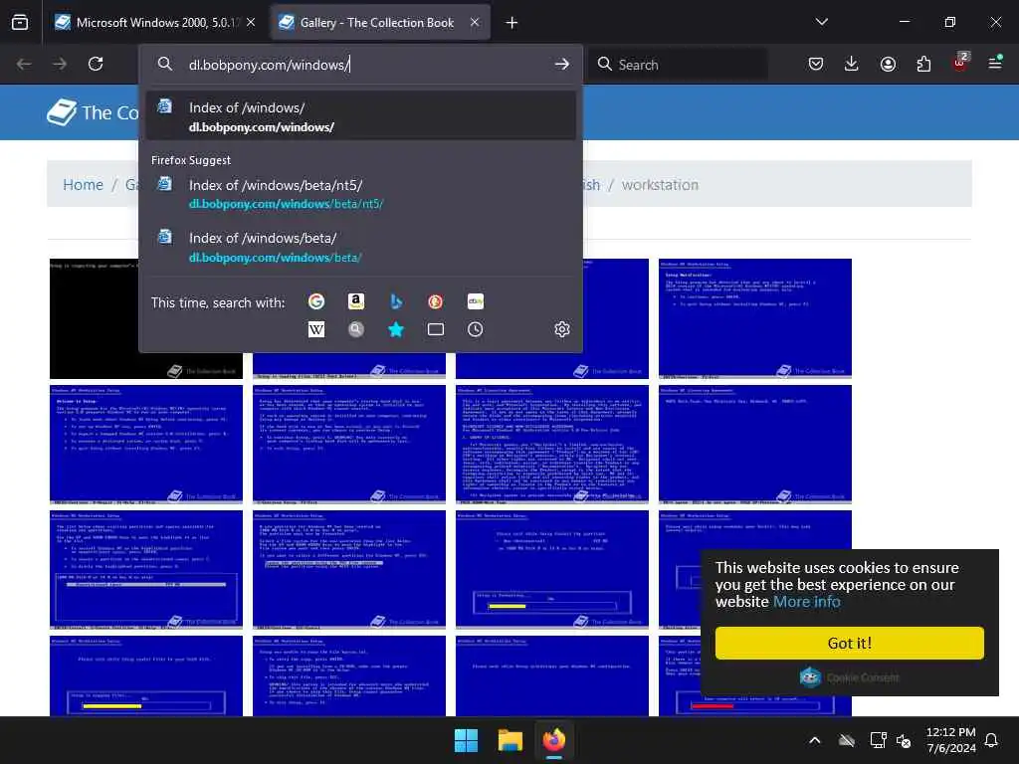Search this time with eBay

click(475, 301)
